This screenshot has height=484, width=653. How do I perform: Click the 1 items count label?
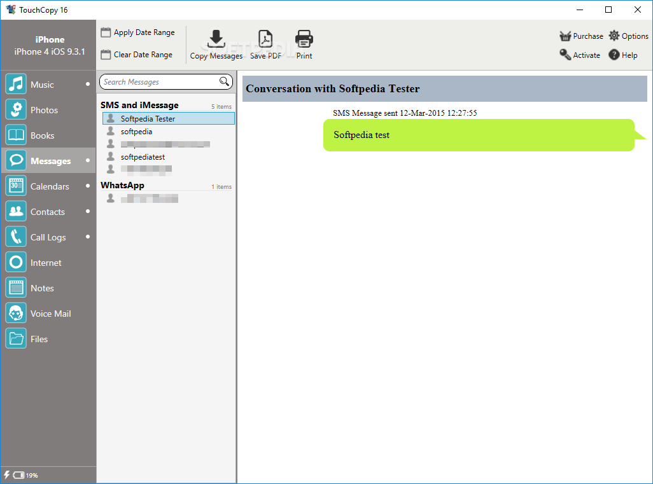tap(221, 187)
